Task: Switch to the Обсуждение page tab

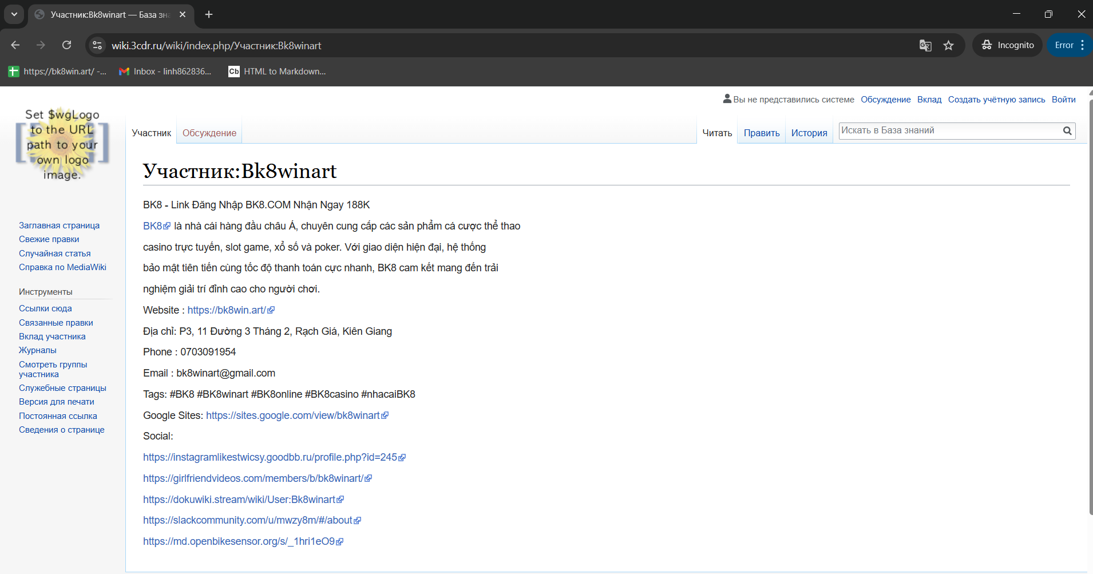Action: click(209, 133)
